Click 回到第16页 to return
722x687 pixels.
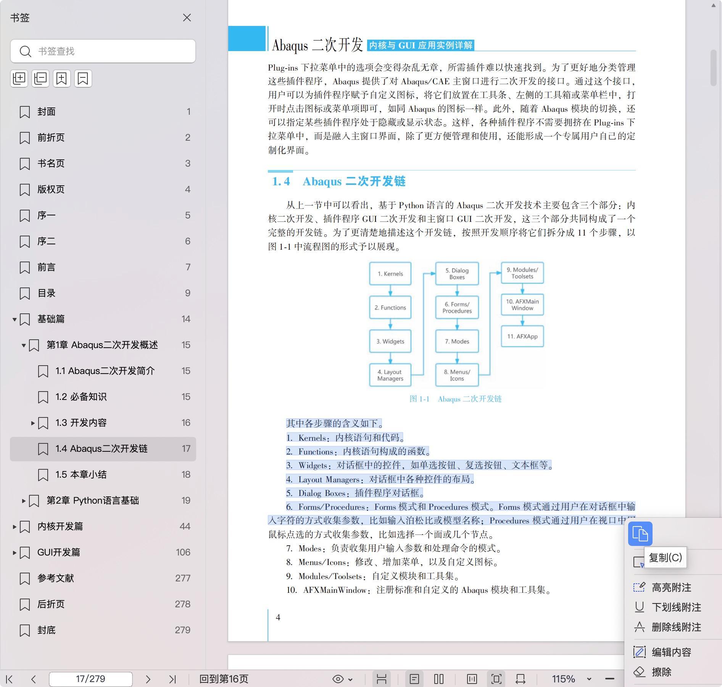pyautogui.click(x=224, y=679)
